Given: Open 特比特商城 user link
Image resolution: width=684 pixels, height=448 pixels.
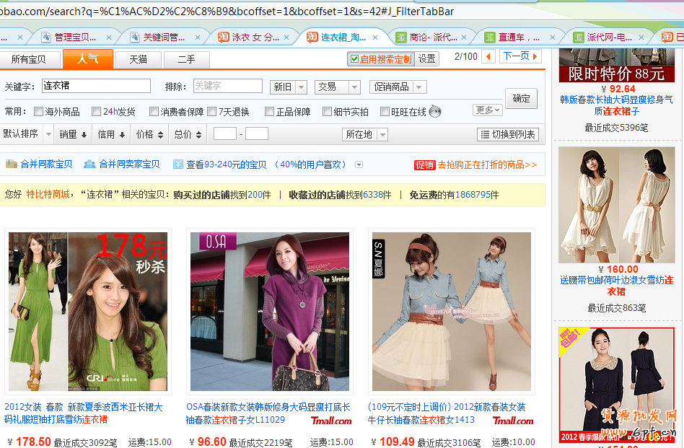Looking at the screenshot, I should [x=48, y=195].
